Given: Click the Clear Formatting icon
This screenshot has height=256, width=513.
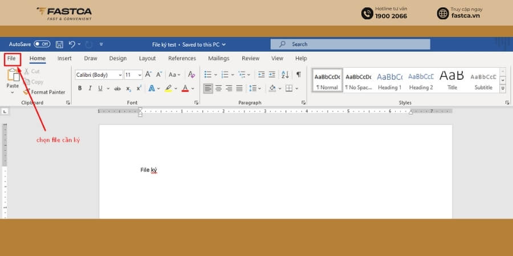Looking at the screenshot, I should tap(192, 75).
